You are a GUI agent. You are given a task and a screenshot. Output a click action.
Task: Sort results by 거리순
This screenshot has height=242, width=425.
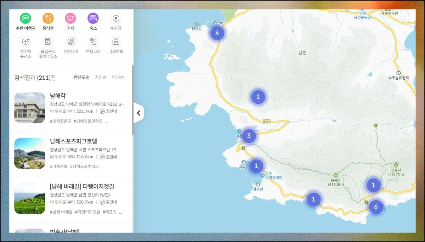pyautogui.click(x=100, y=78)
